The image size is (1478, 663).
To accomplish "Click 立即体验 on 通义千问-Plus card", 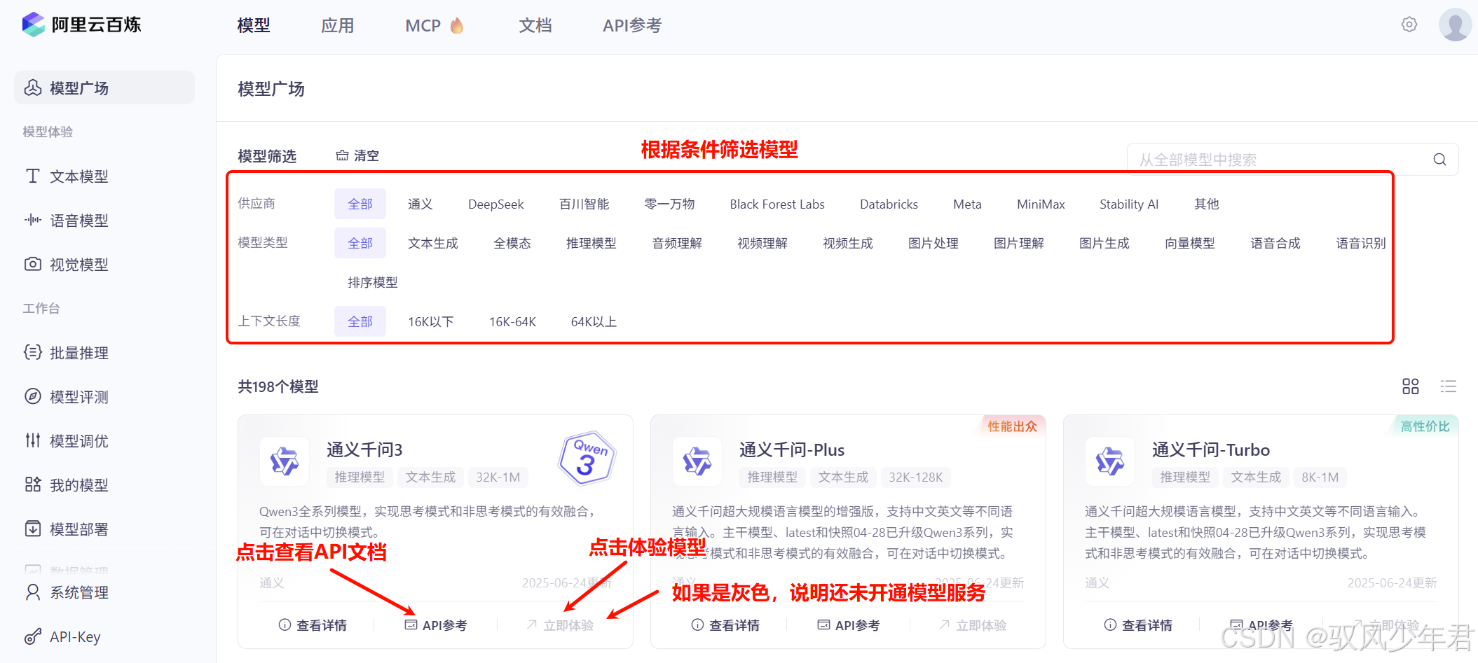I will coord(973,624).
